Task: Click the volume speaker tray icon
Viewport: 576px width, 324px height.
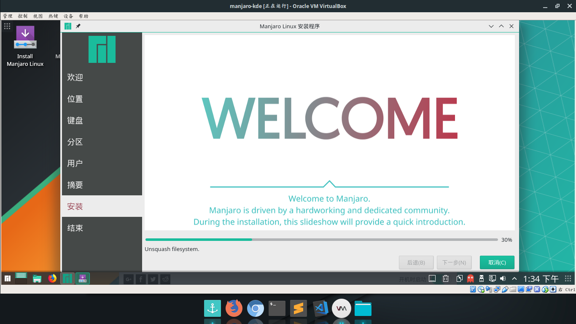Action: 503,278
